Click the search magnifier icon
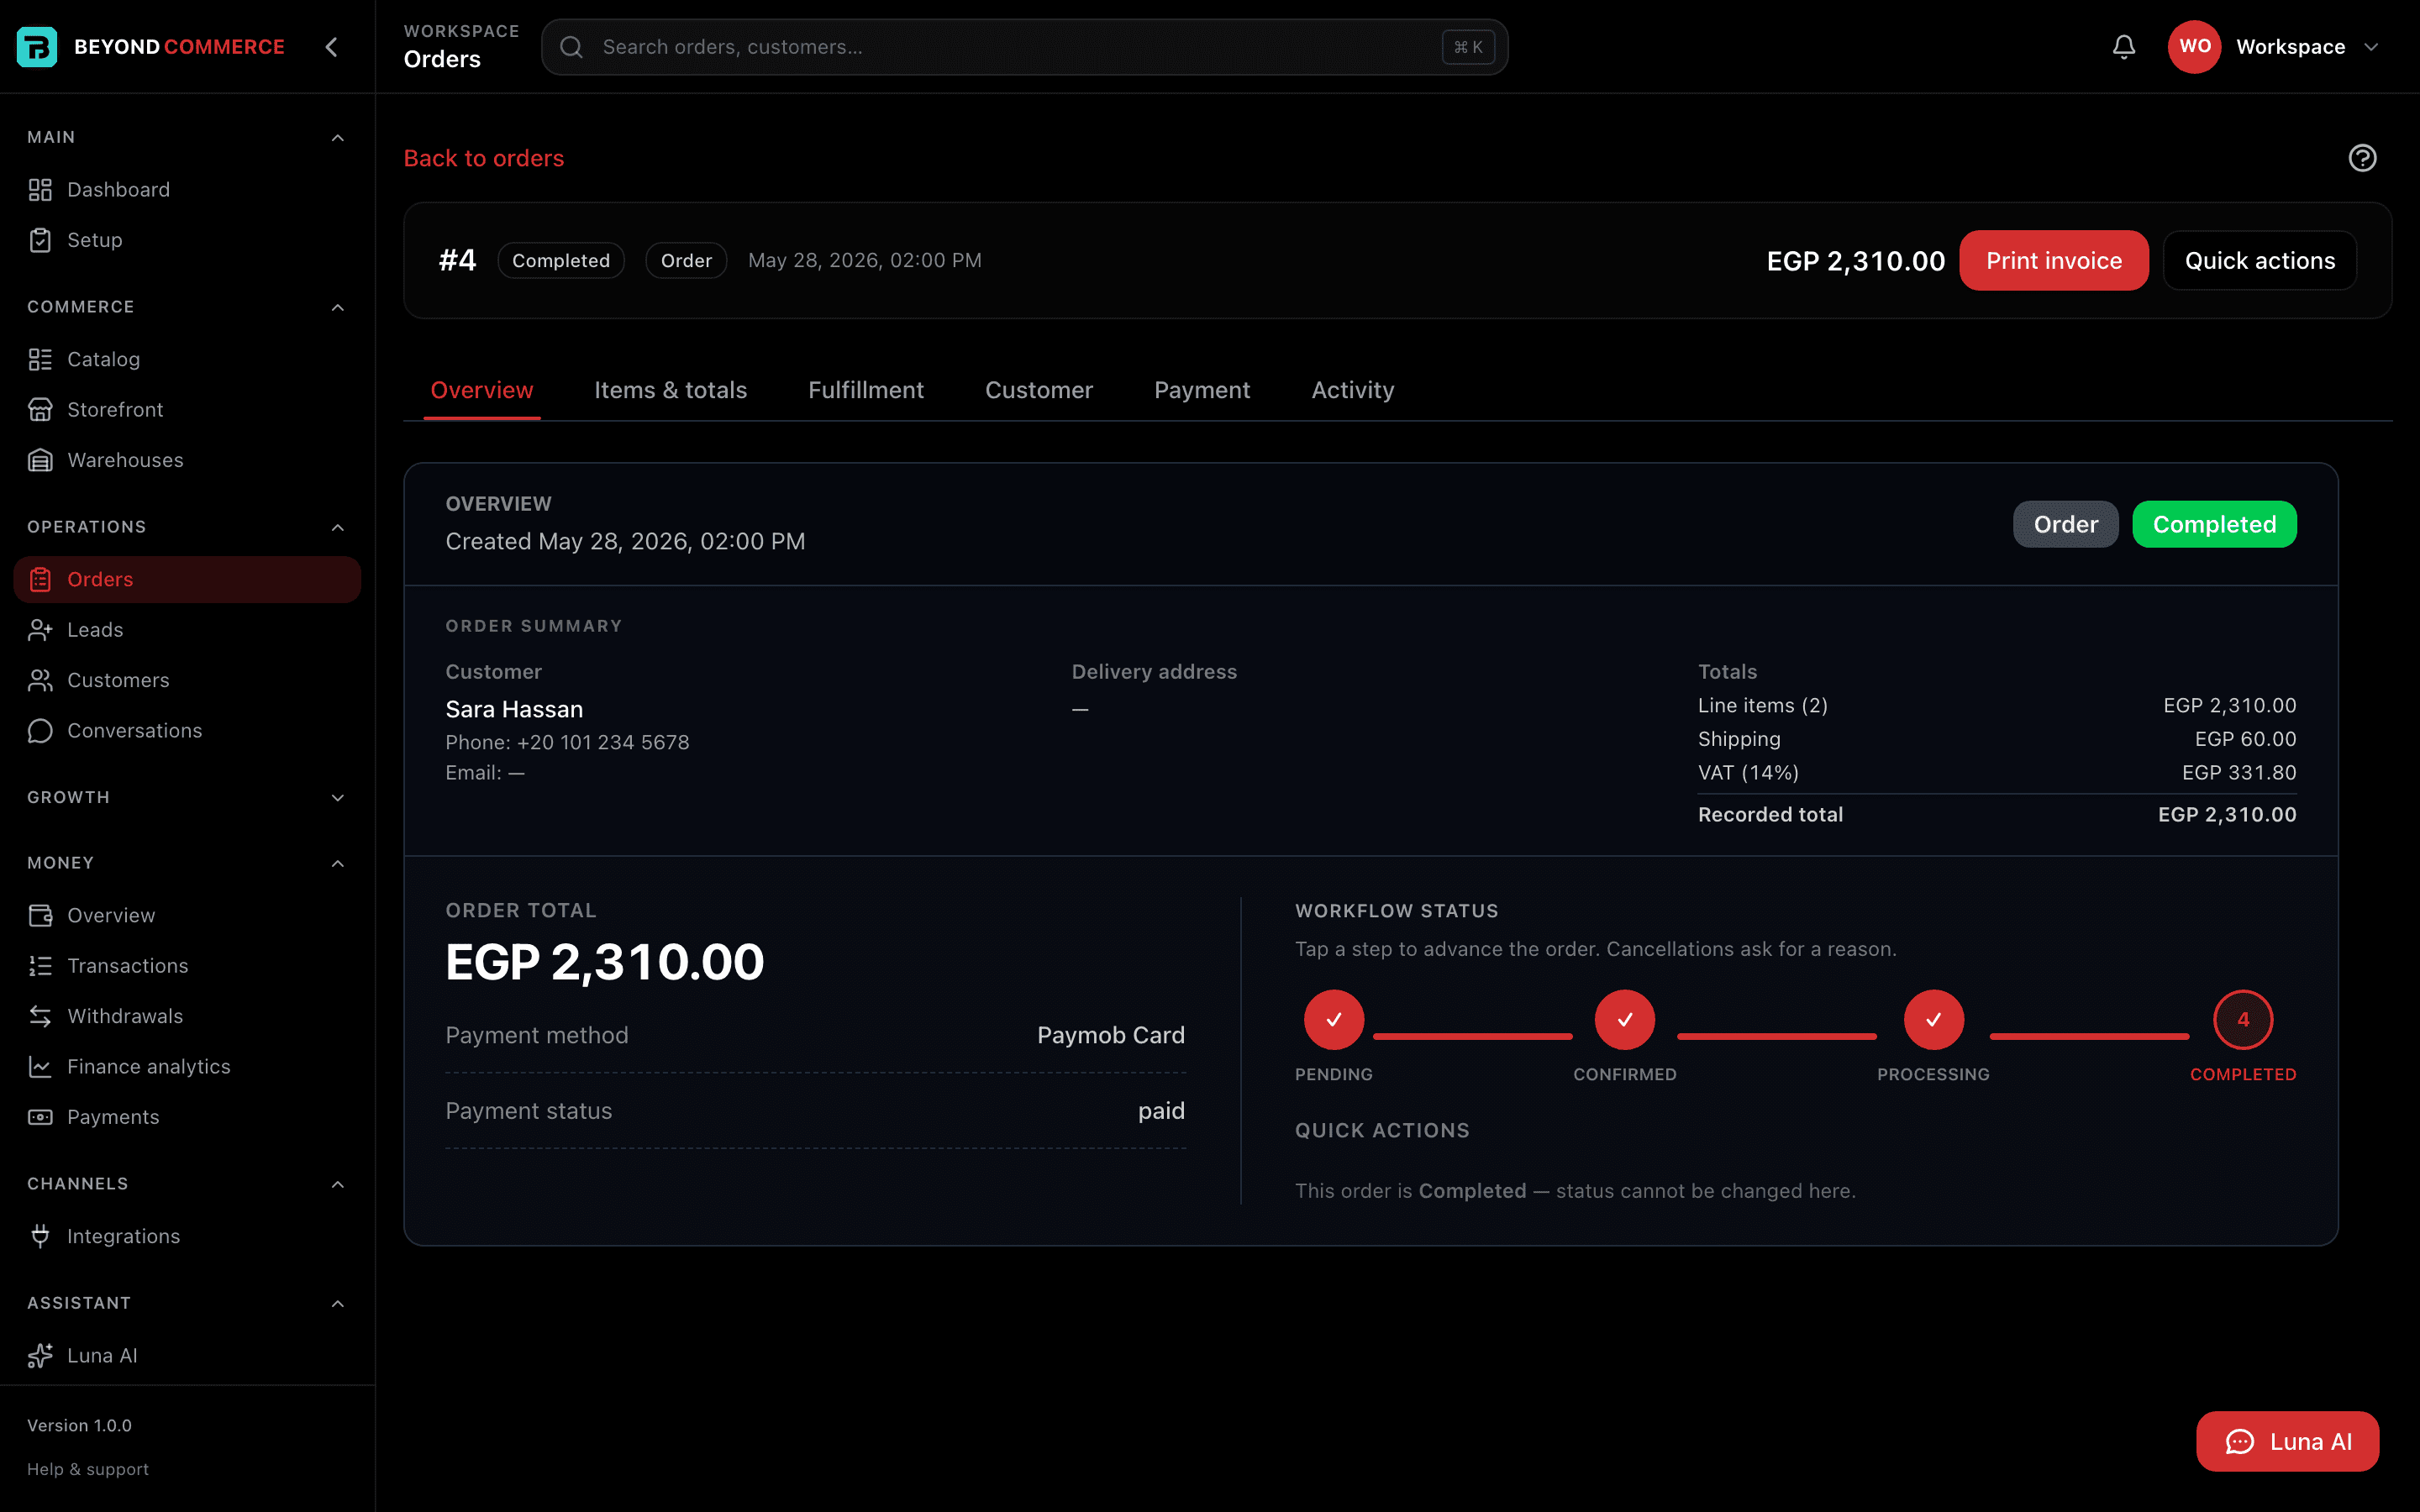This screenshot has height=1512, width=2420. pos(571,47)
